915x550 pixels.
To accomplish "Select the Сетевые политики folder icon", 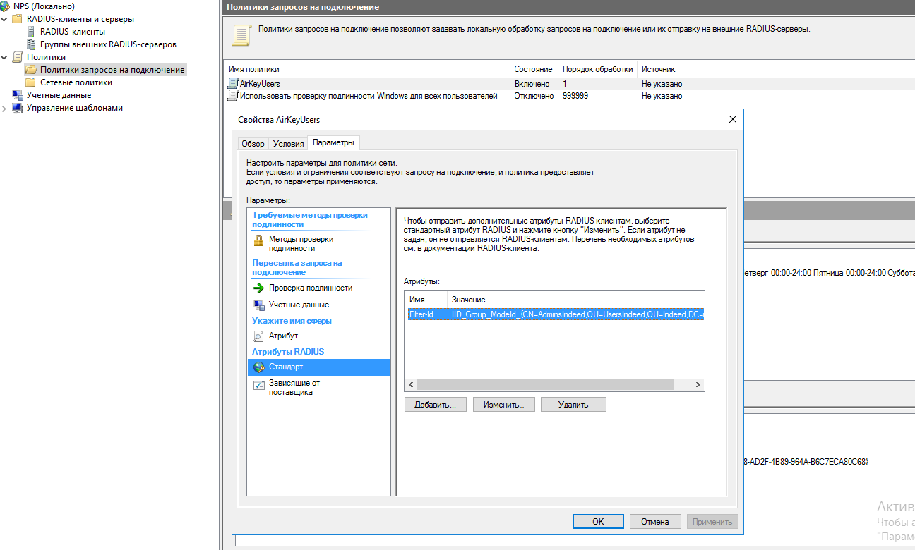I will click(31, 82).
